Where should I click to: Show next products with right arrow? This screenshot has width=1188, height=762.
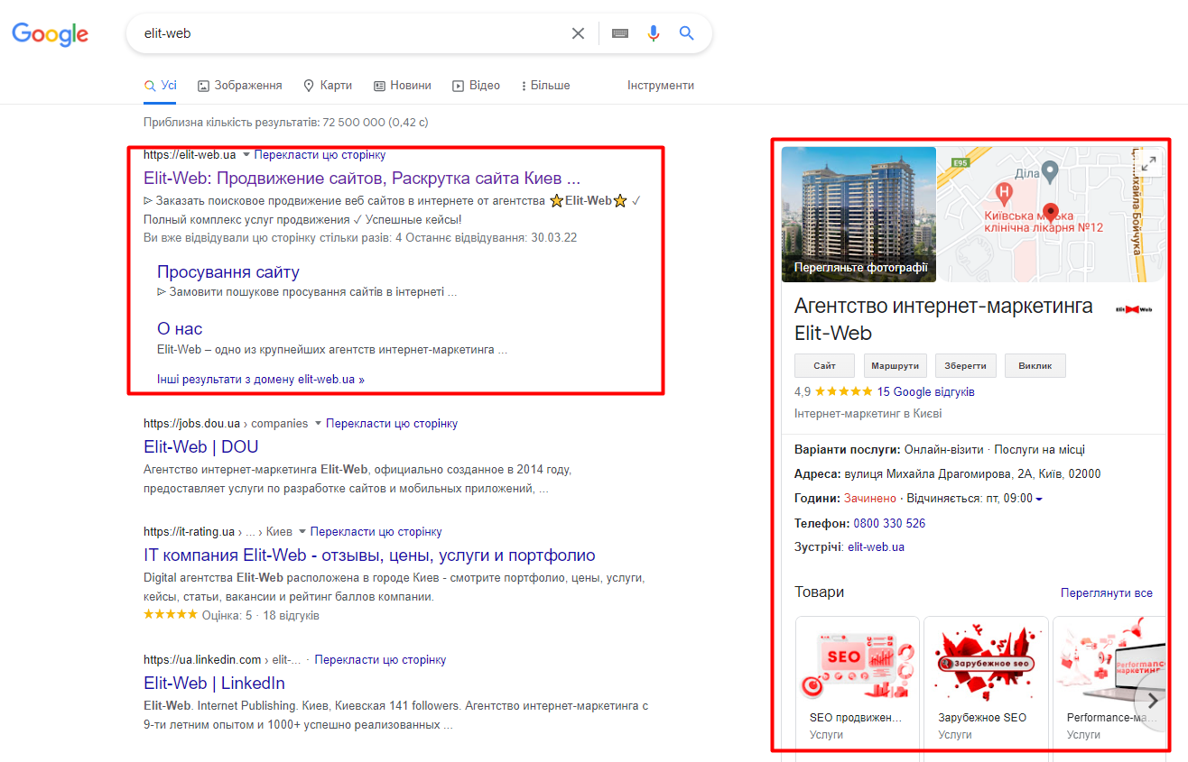[x=1153, y=701]
